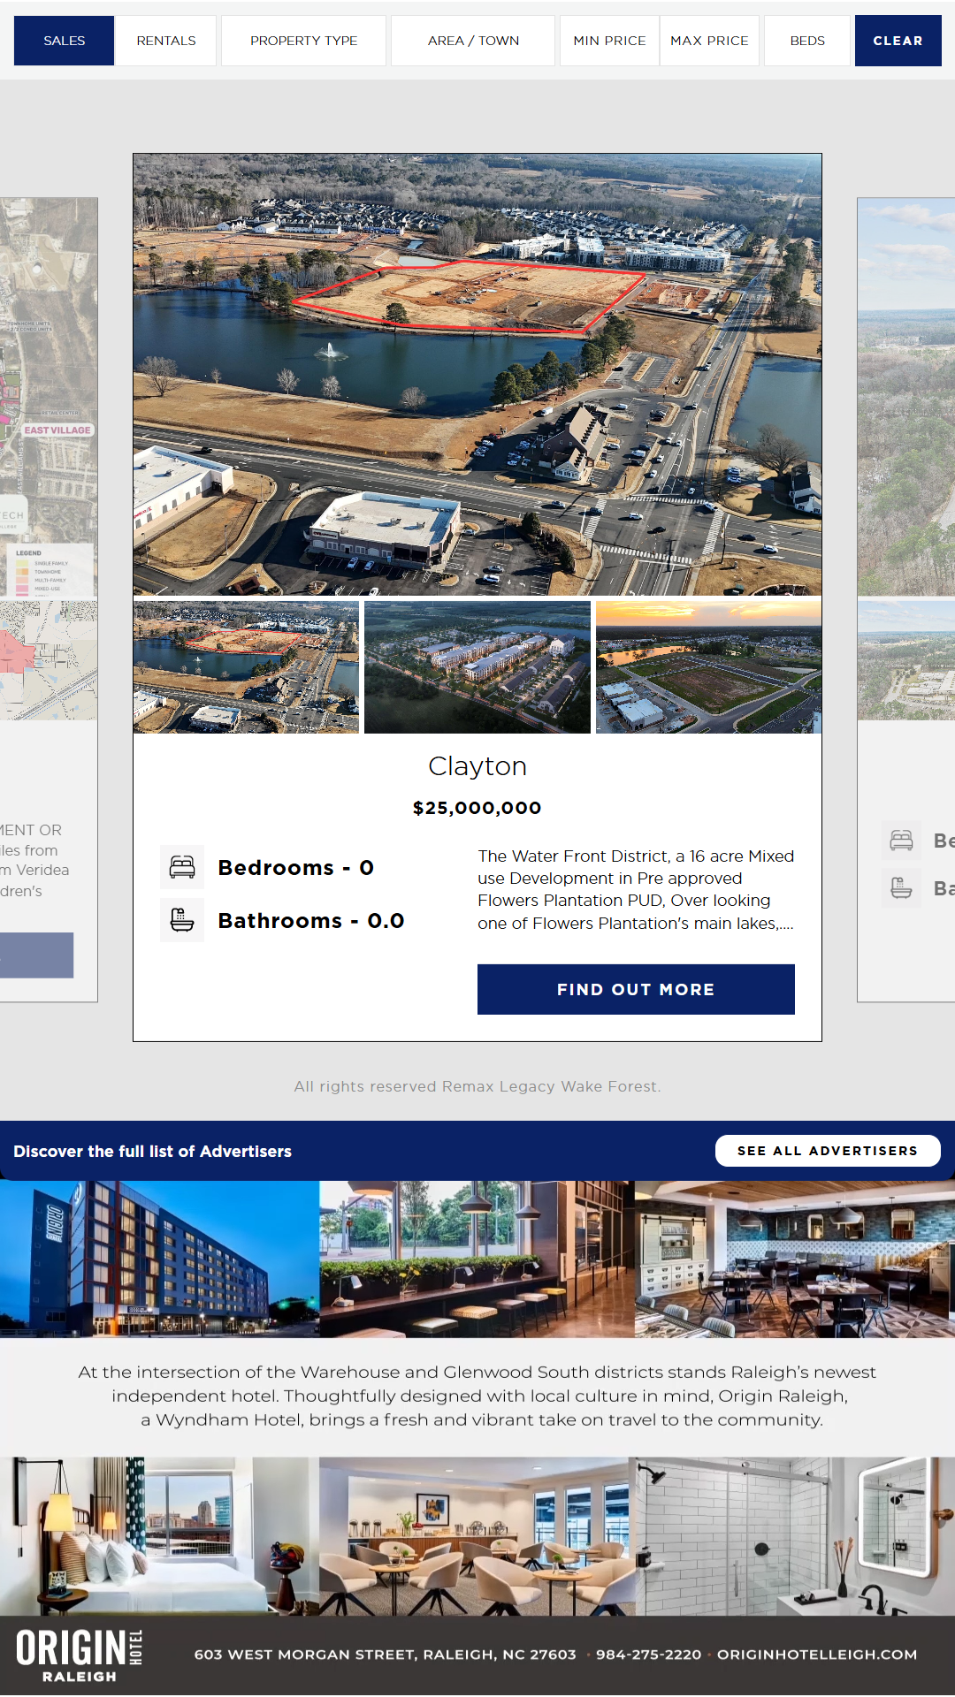The image size is (955, 1697).
Task: Clear all search filters
Action: (898, 41)
